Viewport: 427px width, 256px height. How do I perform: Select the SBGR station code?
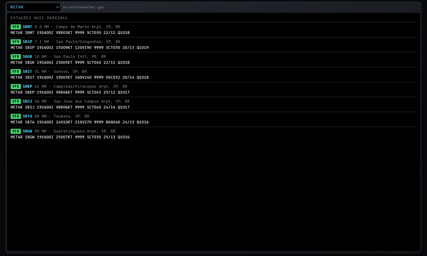click(27, 56)
